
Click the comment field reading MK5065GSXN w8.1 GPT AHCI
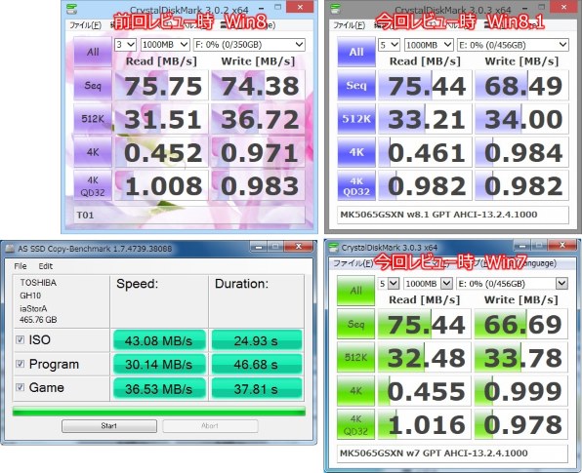tap(453, 215)
